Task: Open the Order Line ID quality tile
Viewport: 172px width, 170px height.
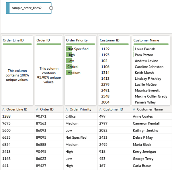Action: coord(17,70)
